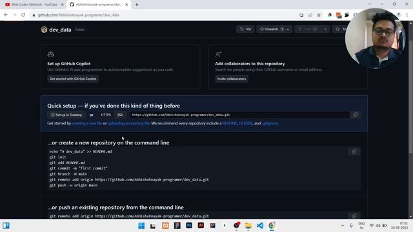Open the new tab button
Screen dimensions: 413x232
(137, 5)
